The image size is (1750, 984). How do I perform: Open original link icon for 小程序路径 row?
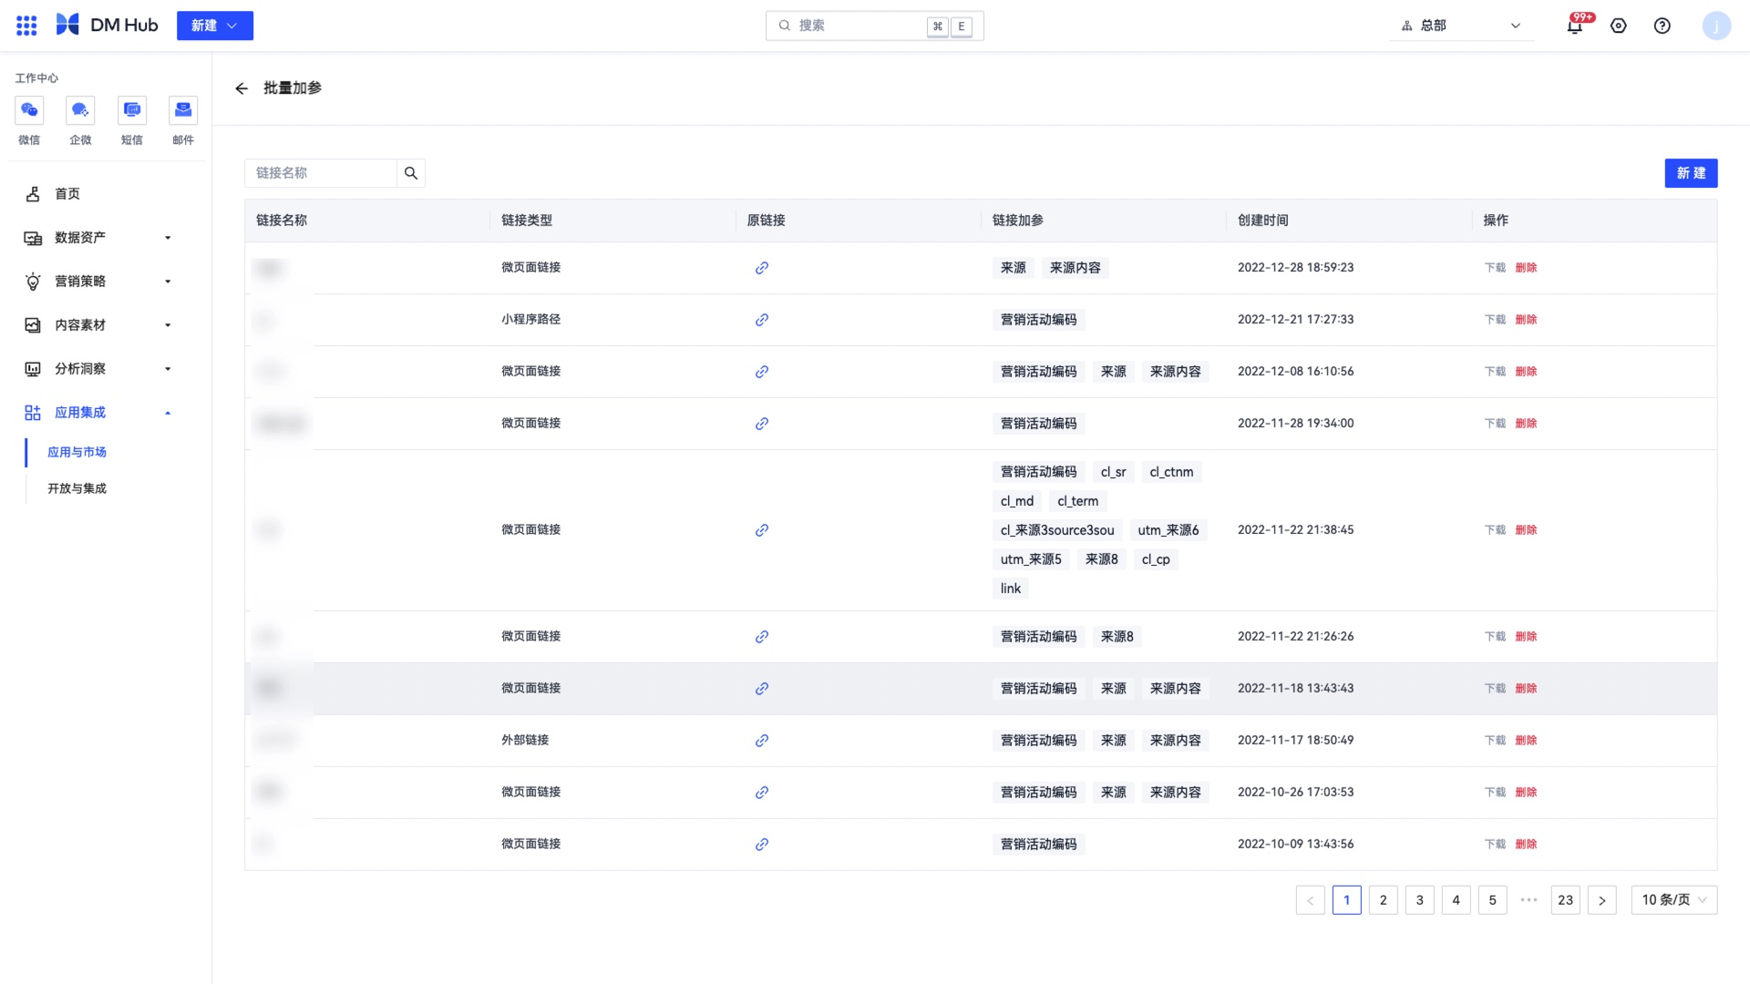(x=762, y=320)
